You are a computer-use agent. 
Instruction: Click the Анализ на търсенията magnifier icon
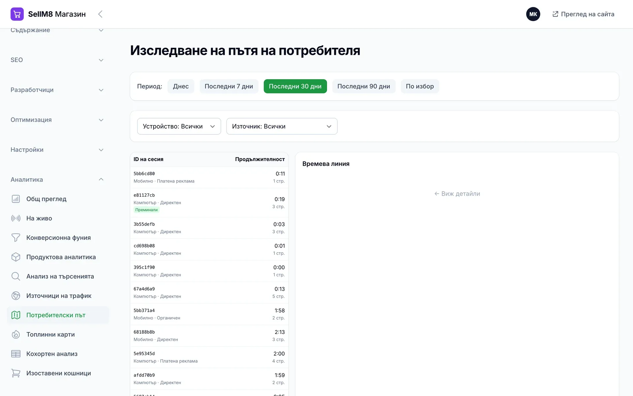(16, 277)
